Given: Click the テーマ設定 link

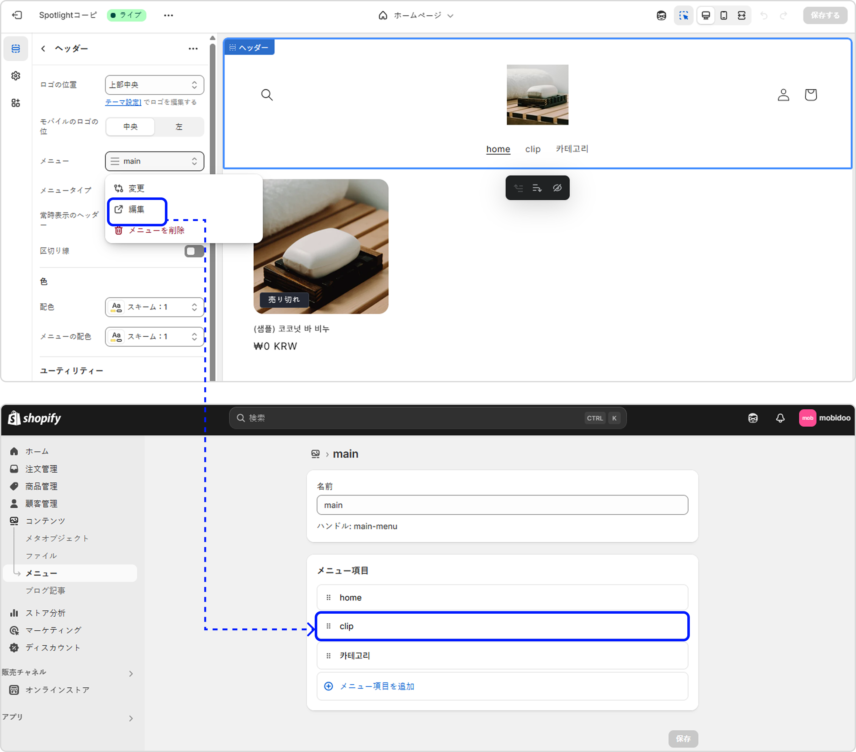Looking at the screenshot, I should click(123, 102).
